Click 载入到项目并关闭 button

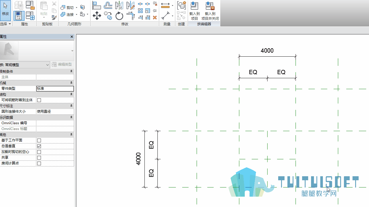[x=210, y=11]
